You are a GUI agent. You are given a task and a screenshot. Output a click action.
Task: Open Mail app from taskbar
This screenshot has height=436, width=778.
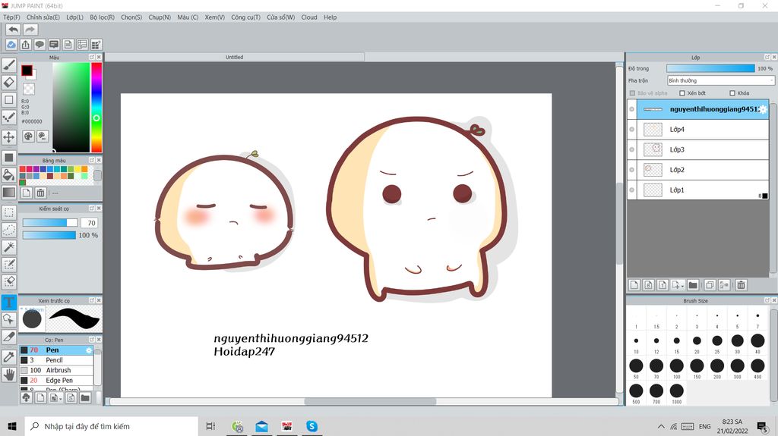click(261, 426)
